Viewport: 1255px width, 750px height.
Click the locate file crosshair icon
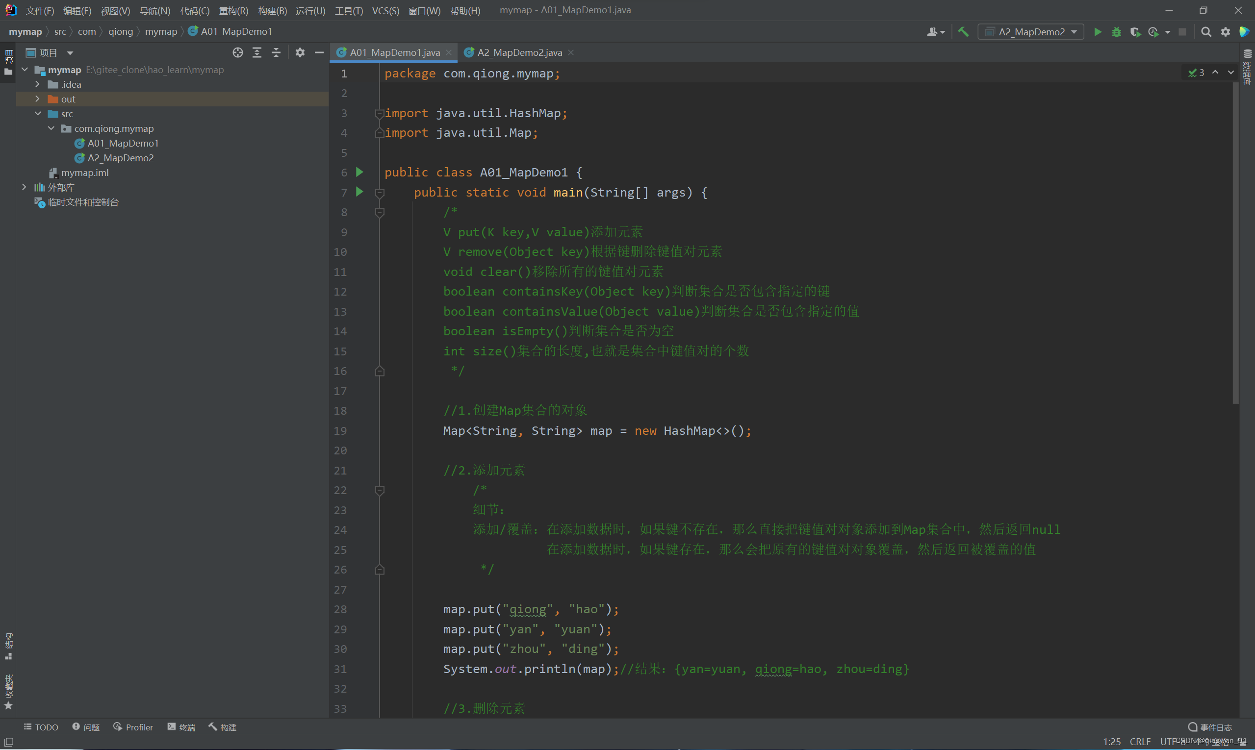click(238, 52)
